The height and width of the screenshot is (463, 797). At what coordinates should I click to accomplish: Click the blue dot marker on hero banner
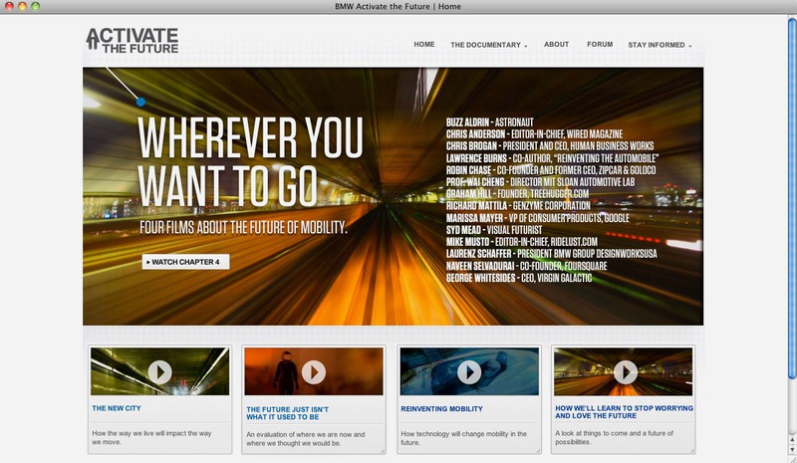(140, 103)
